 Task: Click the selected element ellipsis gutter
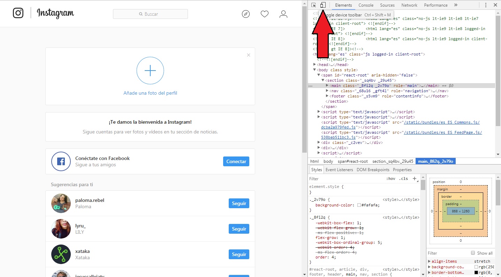coord(310,86)
